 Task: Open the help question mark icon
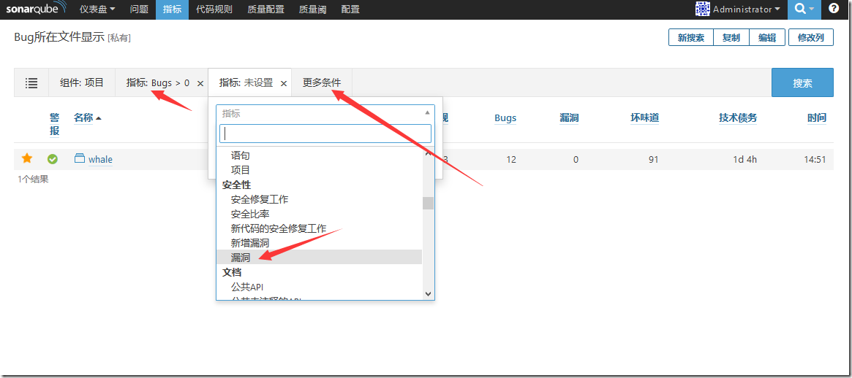point(834,9)
